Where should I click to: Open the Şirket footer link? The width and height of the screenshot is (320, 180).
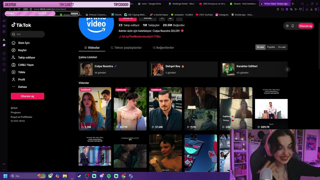pyautogui.click(x=14, y=108)
